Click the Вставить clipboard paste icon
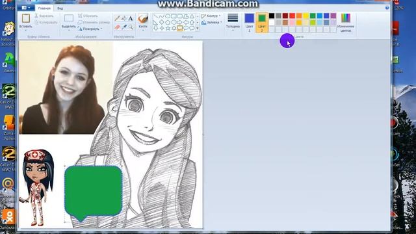 [x=26, y=18]
